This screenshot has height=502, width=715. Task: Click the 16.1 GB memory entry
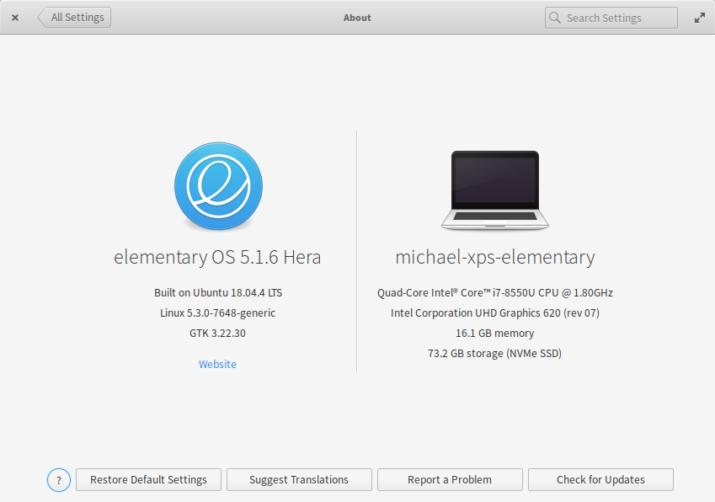pyautogui.click(x=495, y=333)
